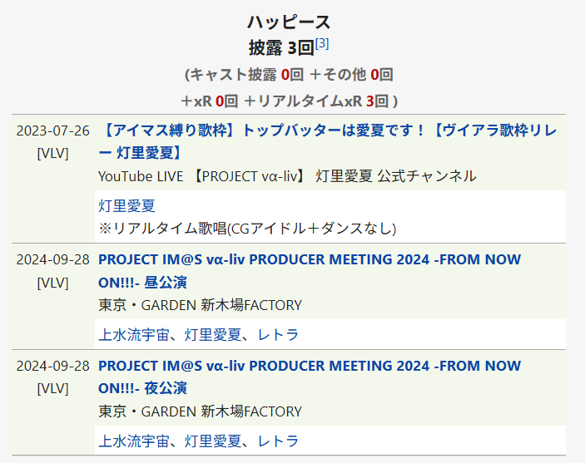Image resolution: width=585 pixels, height=463 pixels.
Task: Click the リアルタイム歌唱 note text
Action: [246, 228]
